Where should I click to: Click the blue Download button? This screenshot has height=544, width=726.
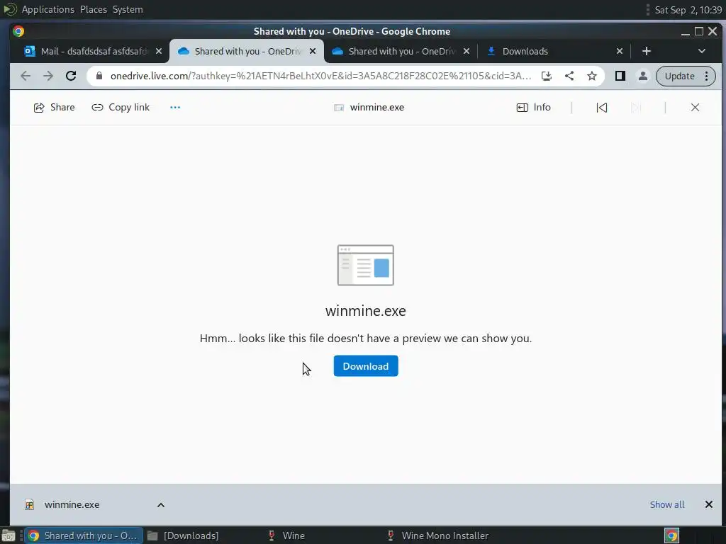click(x=365, y=366)
